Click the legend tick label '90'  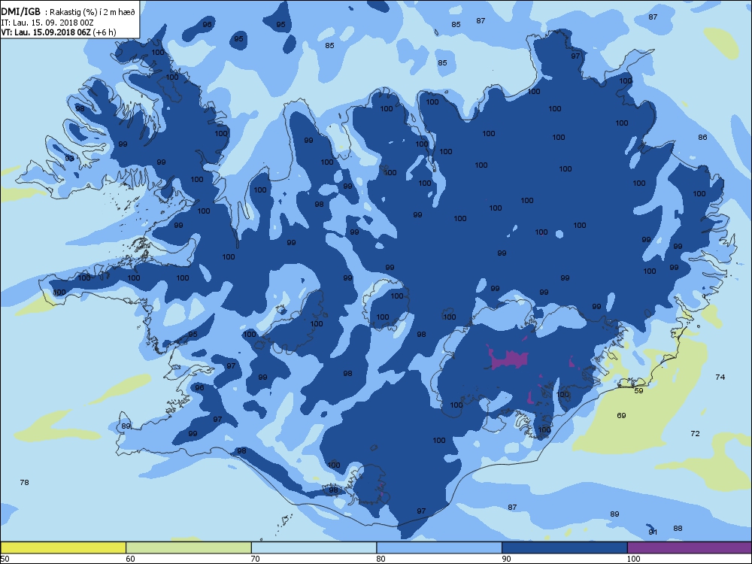tap(506, 559)
